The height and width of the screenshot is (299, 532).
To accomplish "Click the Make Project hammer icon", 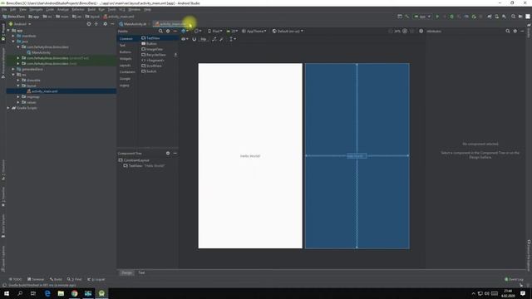I will pos(406,17).
